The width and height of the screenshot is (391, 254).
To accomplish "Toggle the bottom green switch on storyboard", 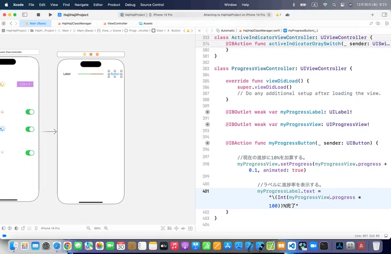I will coord(30,153).
